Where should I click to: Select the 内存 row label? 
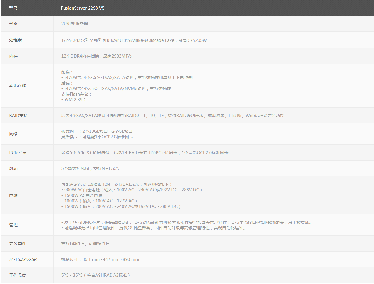(x=13, y=56)
